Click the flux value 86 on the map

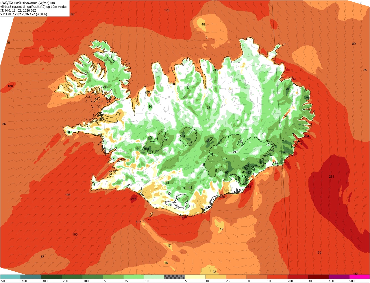[x=4, y=124]
